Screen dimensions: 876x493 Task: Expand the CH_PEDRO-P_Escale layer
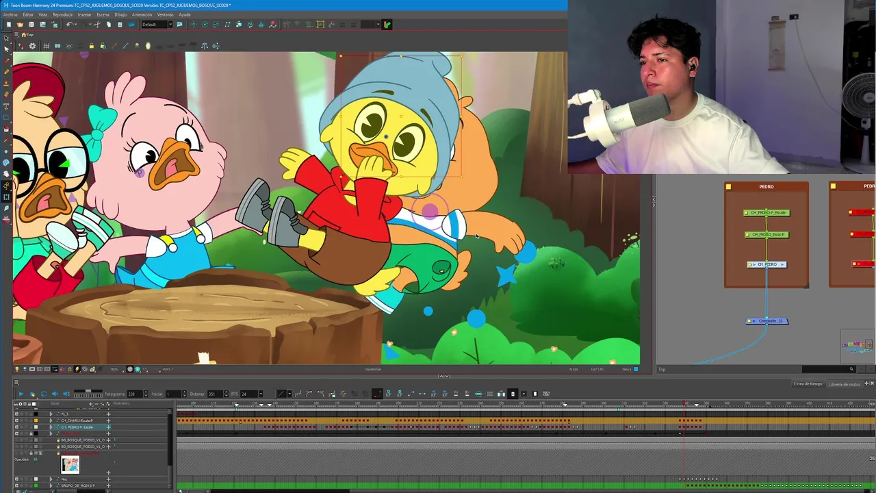pos(51,427)
